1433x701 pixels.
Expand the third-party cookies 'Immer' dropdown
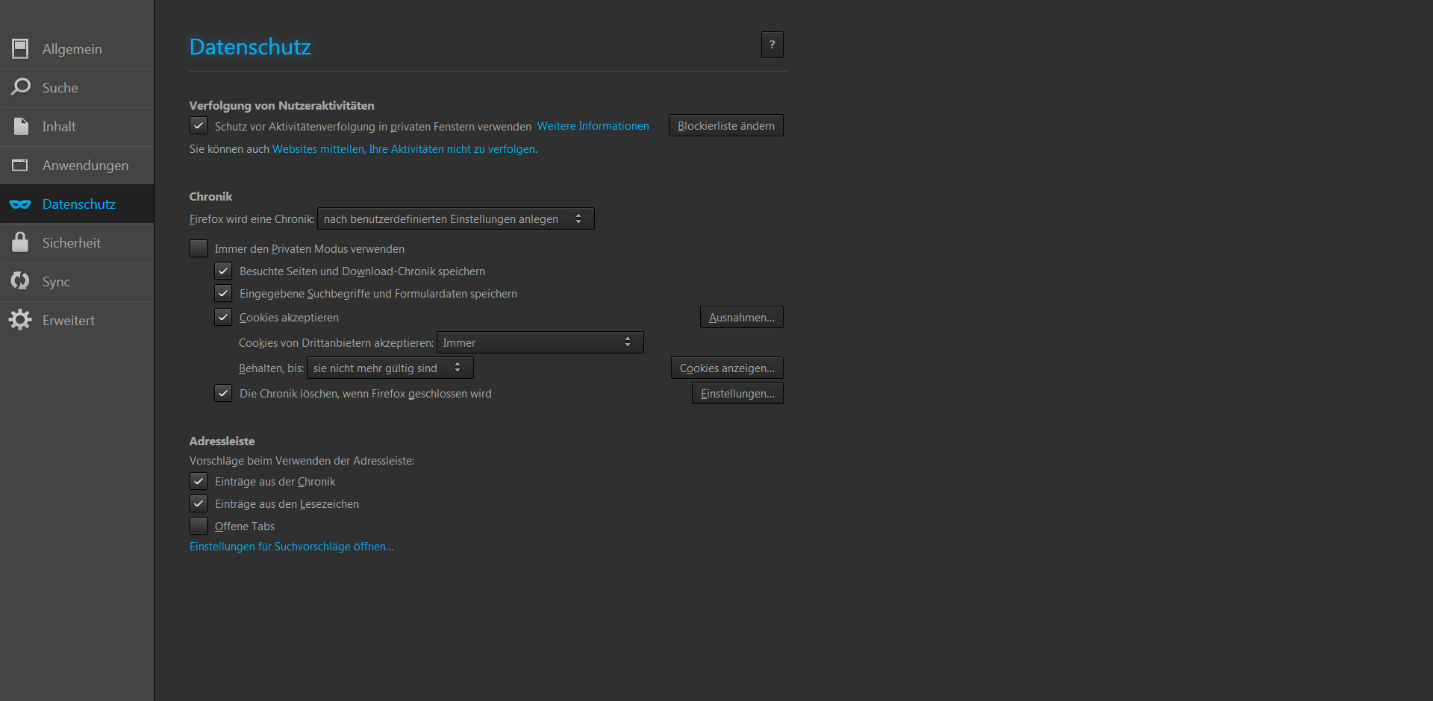[540, 342]
